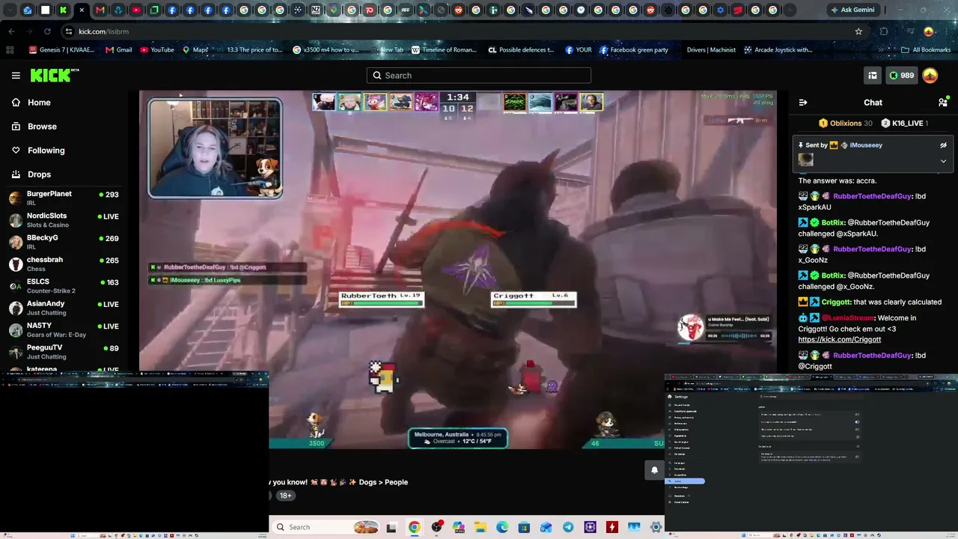Bookmark this page with the star icon
958x539 pixels.
coord(858,31)
